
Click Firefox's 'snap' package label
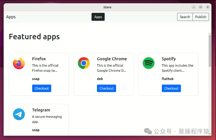point(36,79)
